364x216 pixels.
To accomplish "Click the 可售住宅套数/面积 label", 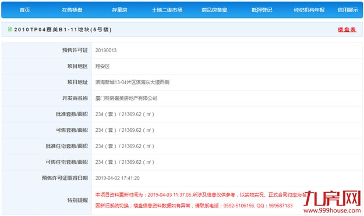I will point(66,162).
